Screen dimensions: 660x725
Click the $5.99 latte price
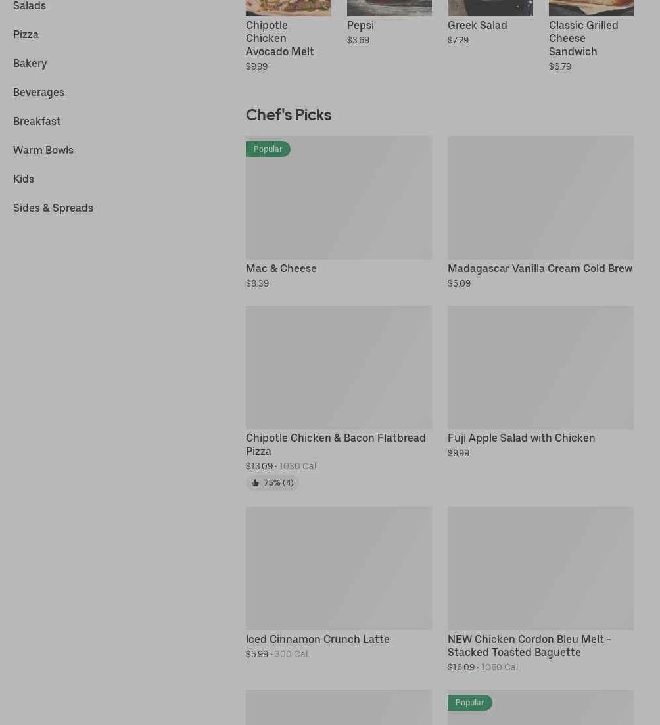257,654
